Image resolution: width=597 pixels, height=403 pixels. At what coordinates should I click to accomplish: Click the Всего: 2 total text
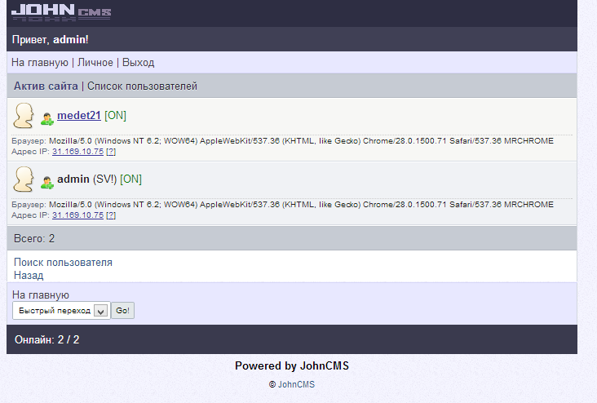pos(34,239)
